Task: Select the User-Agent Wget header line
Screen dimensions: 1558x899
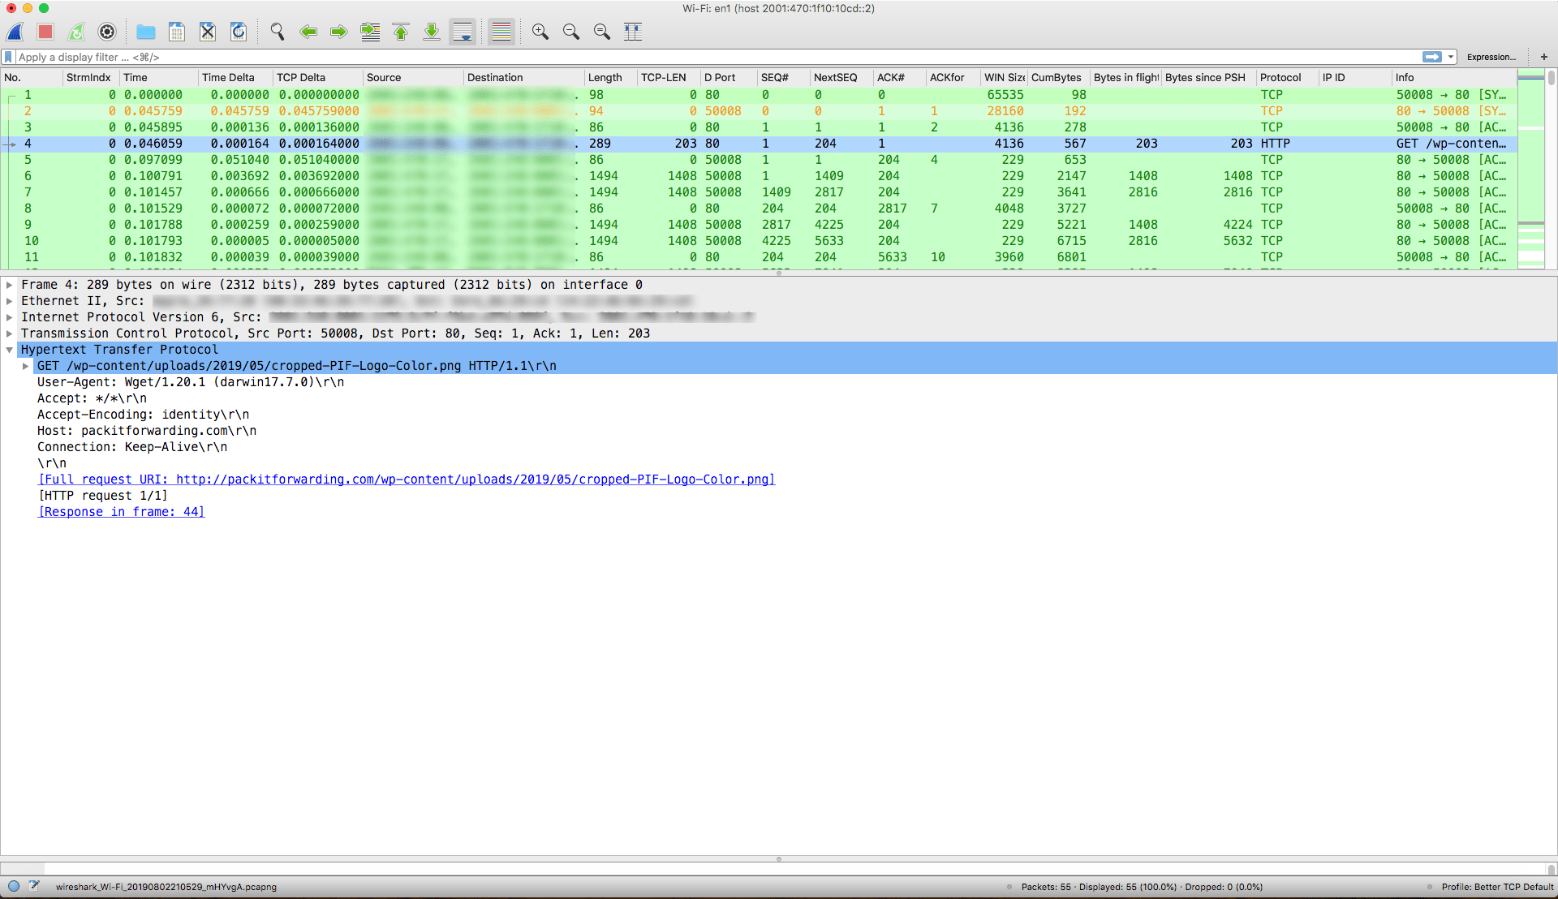Action: pyautogui.click(x=191, y=382)
